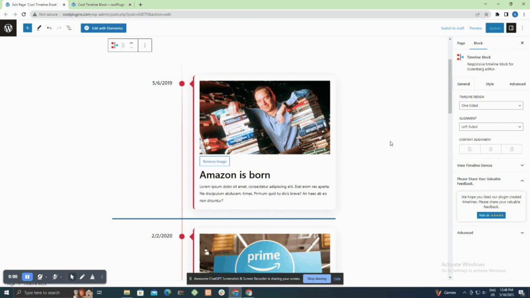This screenshot has width=530, height=298.
Task: Set content alignment to right
Action: click(512, 149)
